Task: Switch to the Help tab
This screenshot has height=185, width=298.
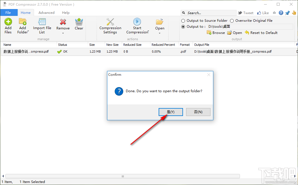Action: (66, 12)
